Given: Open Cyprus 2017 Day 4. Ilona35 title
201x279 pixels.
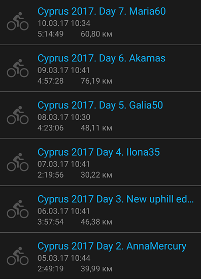Looking at the screenshot, I should [98, 152].
